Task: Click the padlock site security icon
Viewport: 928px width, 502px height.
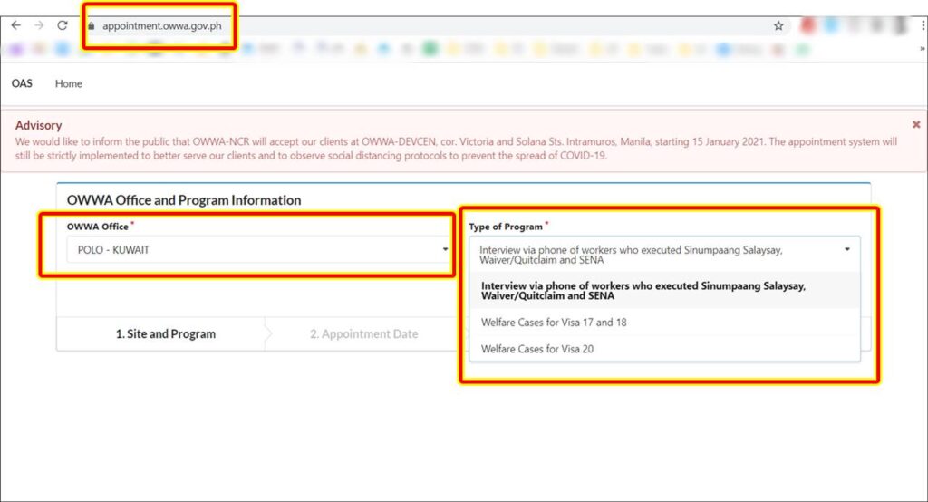Action: [91, 26]
